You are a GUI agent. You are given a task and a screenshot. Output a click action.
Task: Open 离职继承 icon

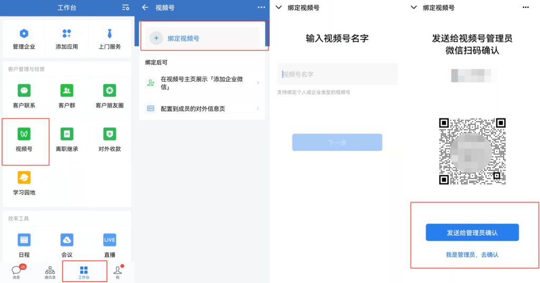coord(67,134)
